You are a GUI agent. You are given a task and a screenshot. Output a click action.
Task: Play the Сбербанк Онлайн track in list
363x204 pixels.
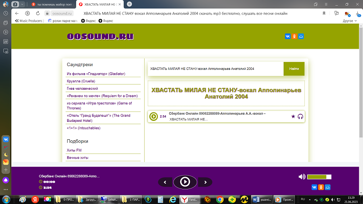point(154,117)
